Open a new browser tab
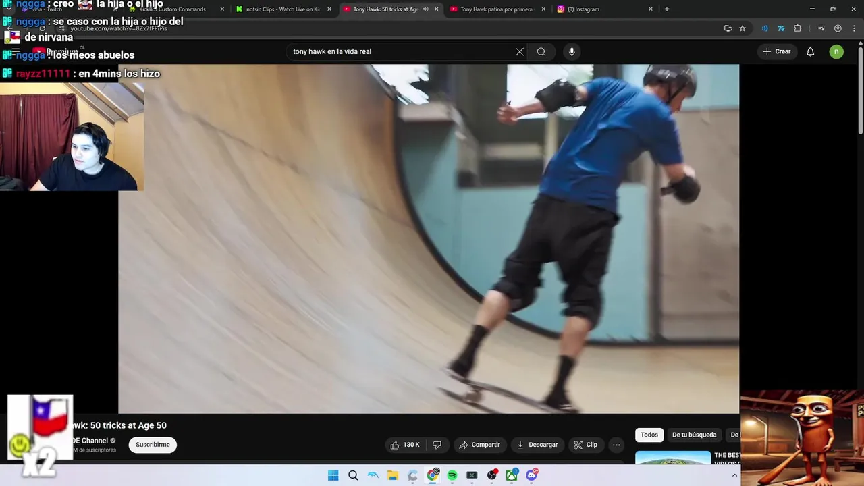864x486 pixels. tap(667, 9)
